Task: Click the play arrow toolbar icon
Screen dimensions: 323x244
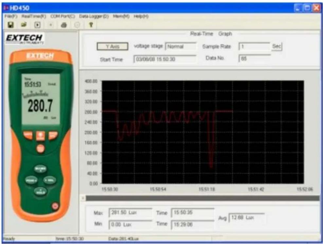Action: point(37,25)
